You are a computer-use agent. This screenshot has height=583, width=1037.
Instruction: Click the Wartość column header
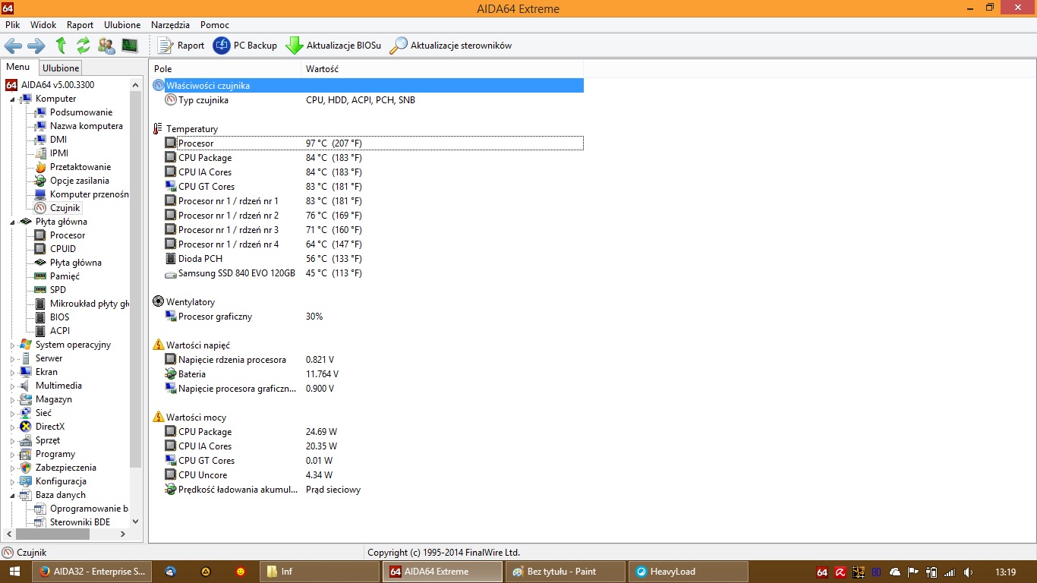pyautogui.click(x=322, y=69)
